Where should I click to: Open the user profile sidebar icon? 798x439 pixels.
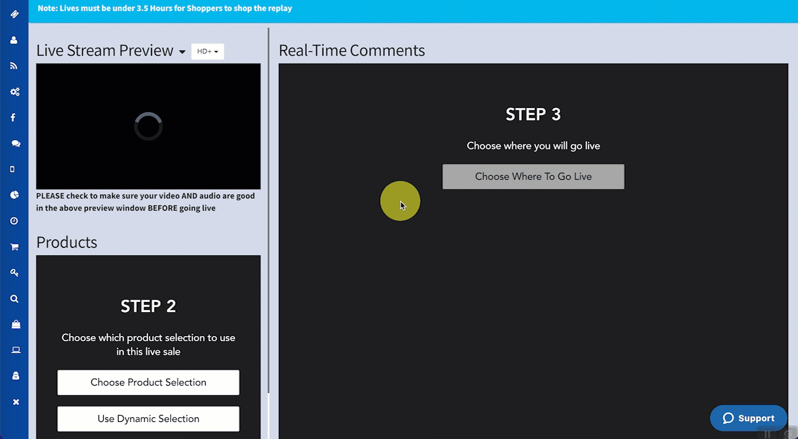point(14,40)
